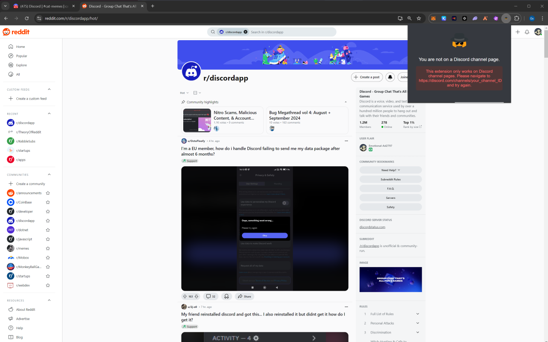Click Reddit create plus icon in header
This screenshot has height=342, width=548.
[x=518, y=32]
